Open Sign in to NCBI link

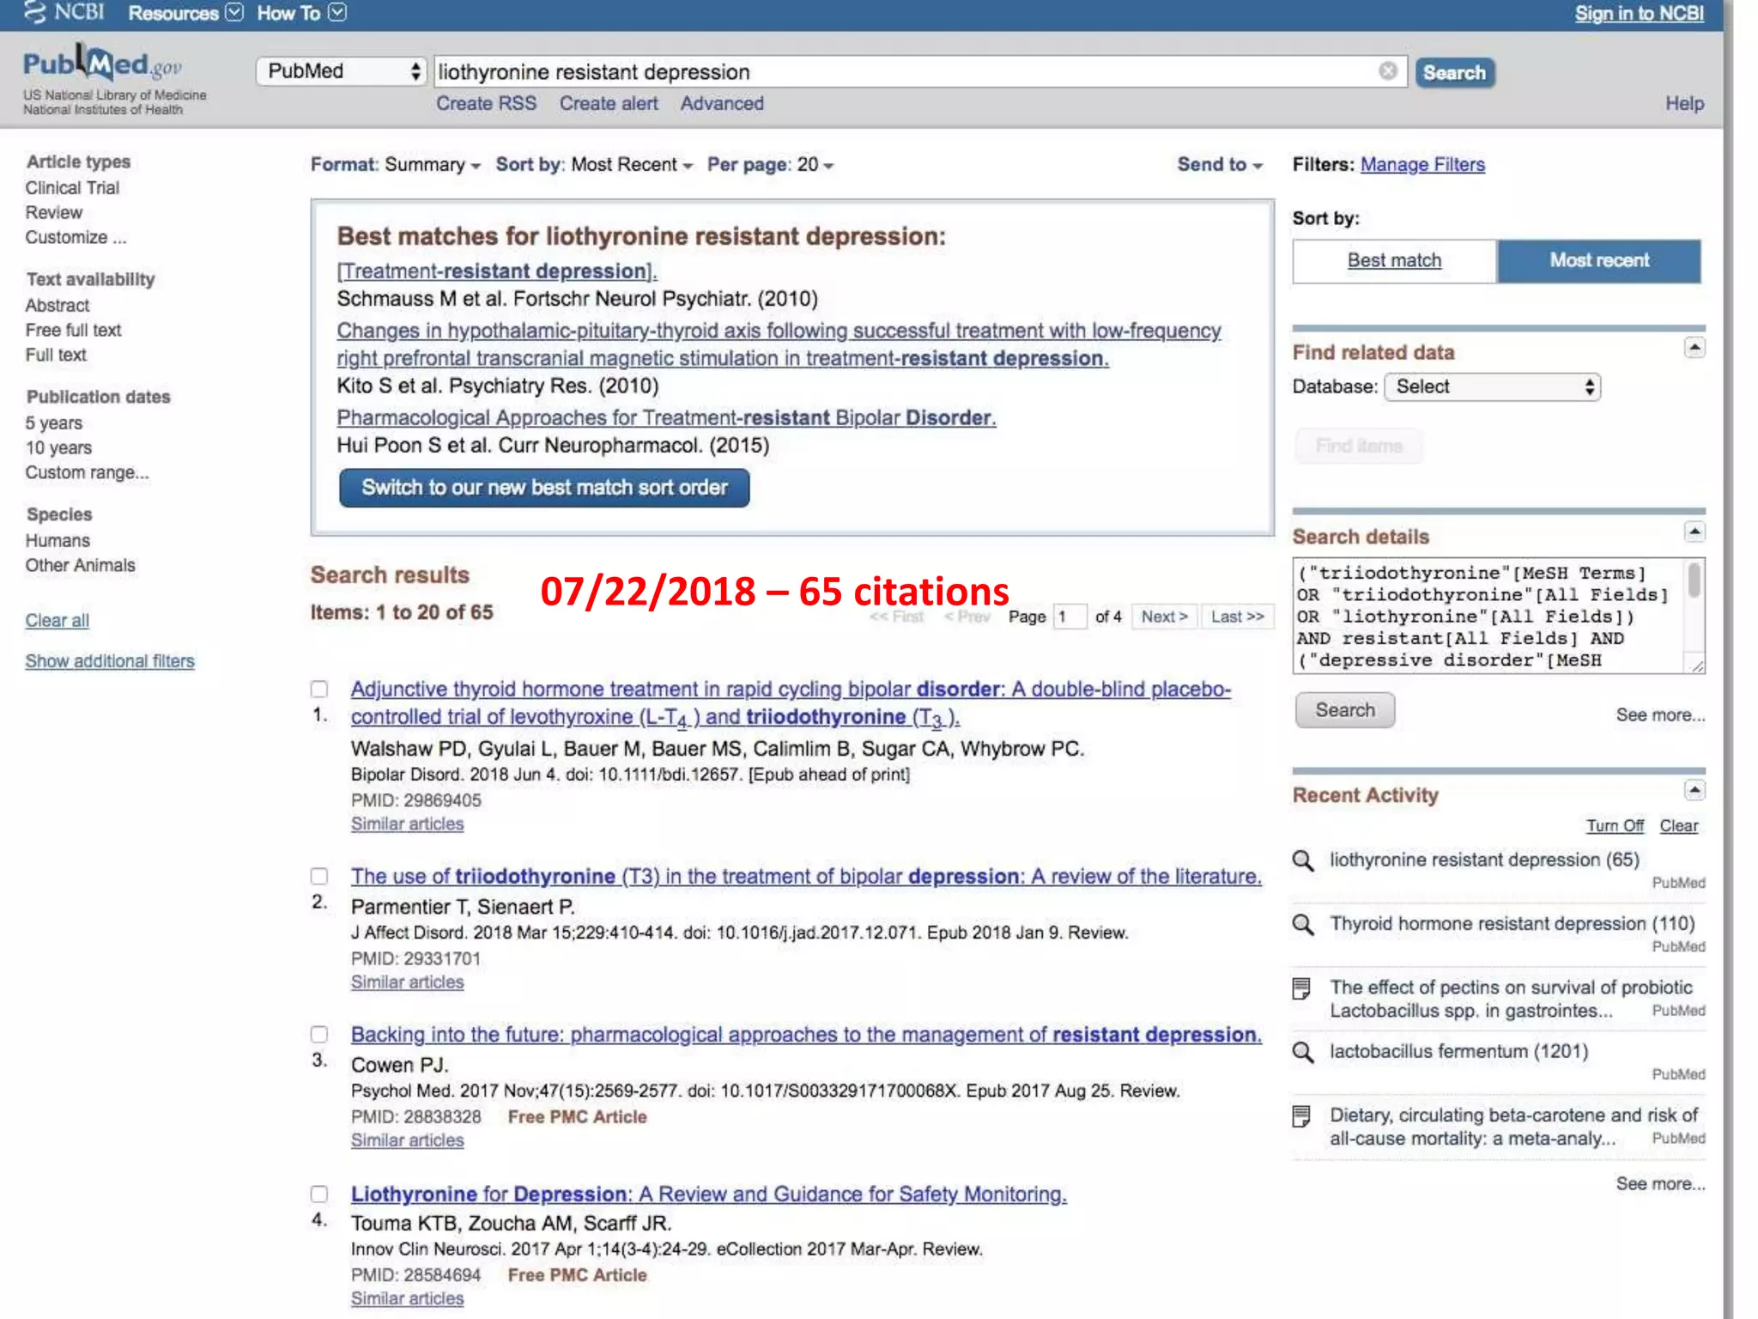click(1639, 13)
